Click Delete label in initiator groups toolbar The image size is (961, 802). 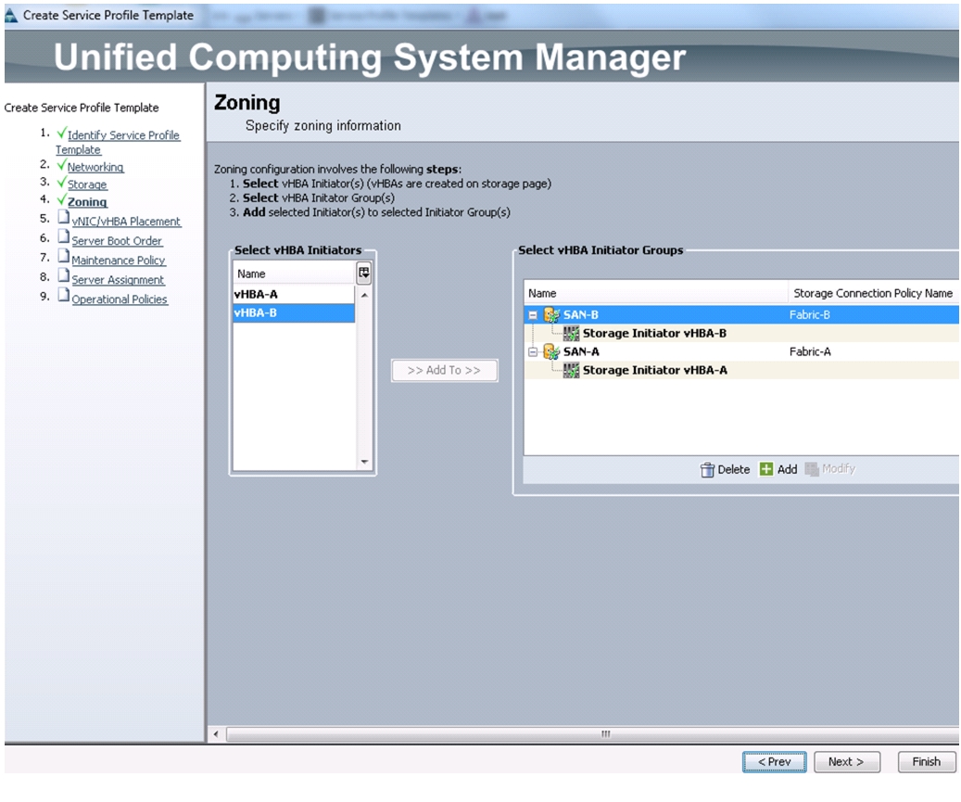(x=734, y=470)
